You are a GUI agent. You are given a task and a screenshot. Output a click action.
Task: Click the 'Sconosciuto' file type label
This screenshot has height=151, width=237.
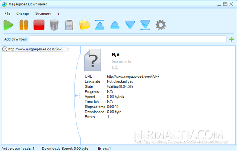coord(121,62)
